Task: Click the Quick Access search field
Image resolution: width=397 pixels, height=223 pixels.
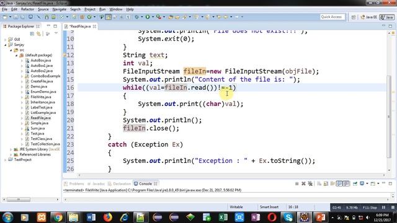Action: (332, 17)
